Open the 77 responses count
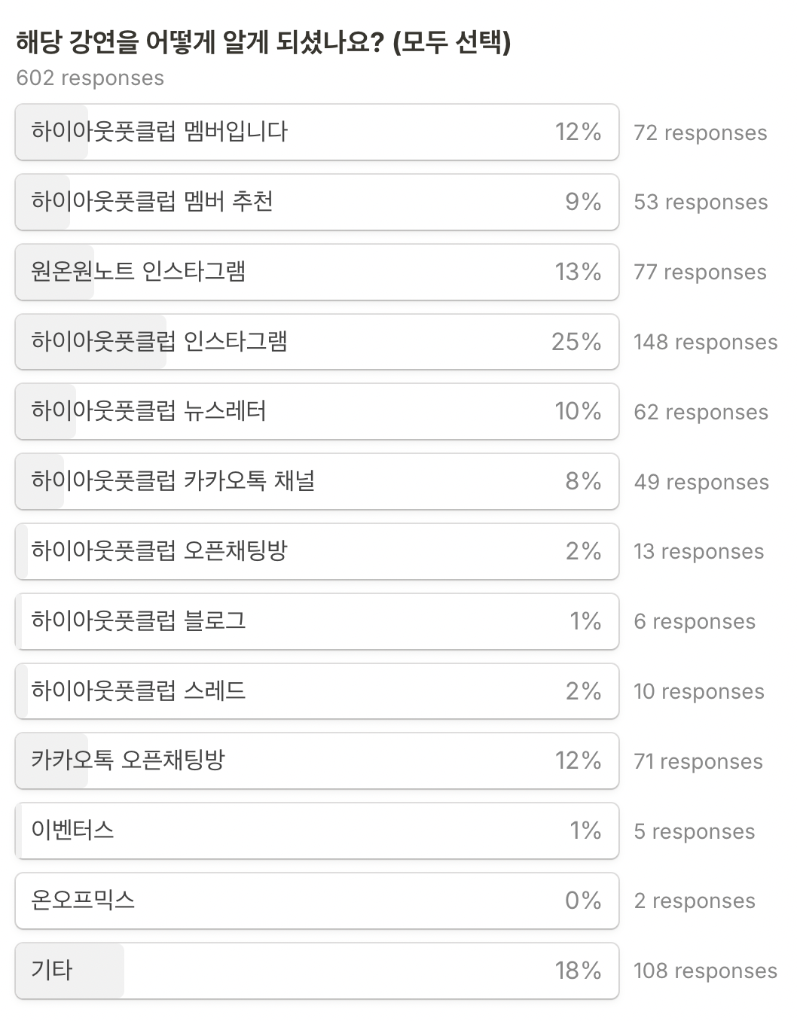797x1021 pixels. 700,272
